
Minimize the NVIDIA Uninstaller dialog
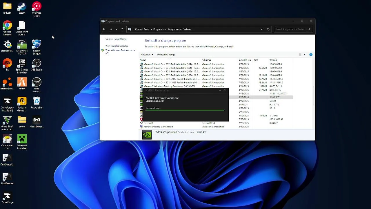(220, 90)
